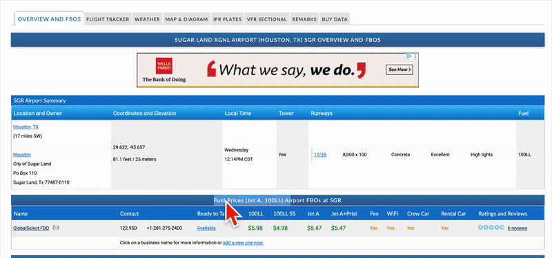
Task: Click the Houston, TX location link
Action: pyautogui.click(x=26, y=127)
